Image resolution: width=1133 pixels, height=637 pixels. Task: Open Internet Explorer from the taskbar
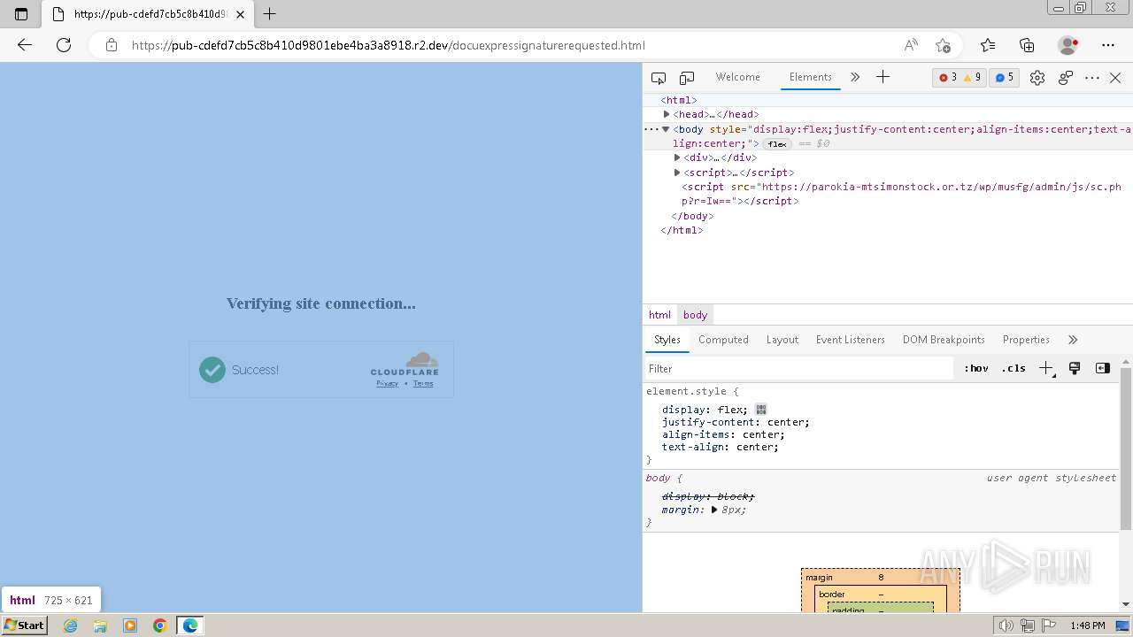click(x=71, y=625)
